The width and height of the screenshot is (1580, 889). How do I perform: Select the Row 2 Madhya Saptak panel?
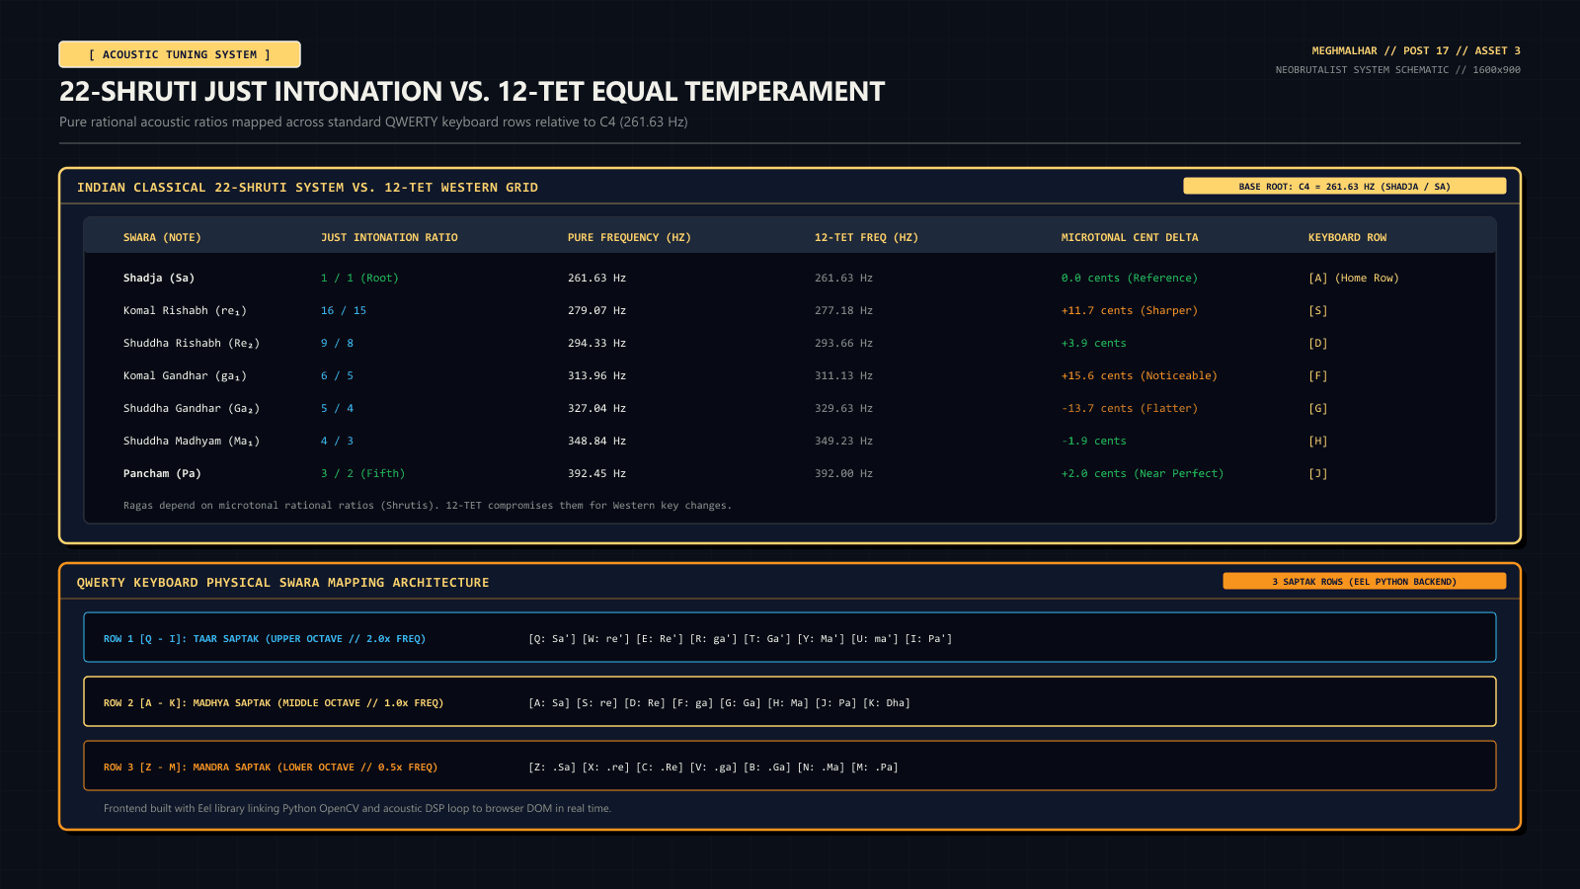pyautogui.click(x=790, y=701)
